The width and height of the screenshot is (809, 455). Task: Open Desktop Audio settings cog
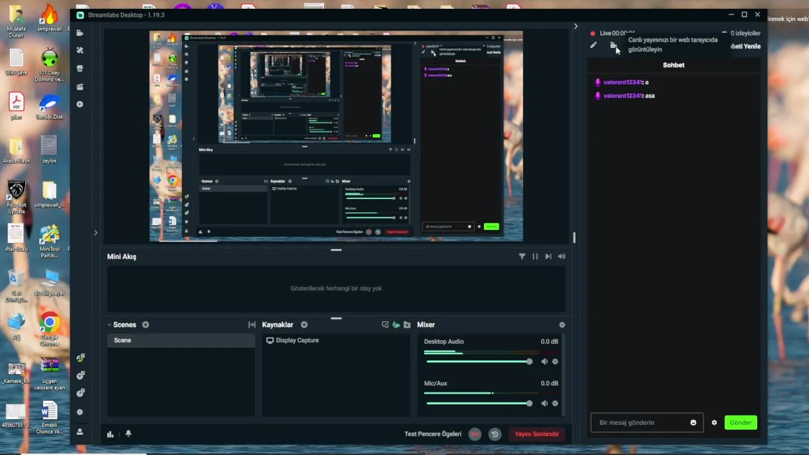click(555, 361)
